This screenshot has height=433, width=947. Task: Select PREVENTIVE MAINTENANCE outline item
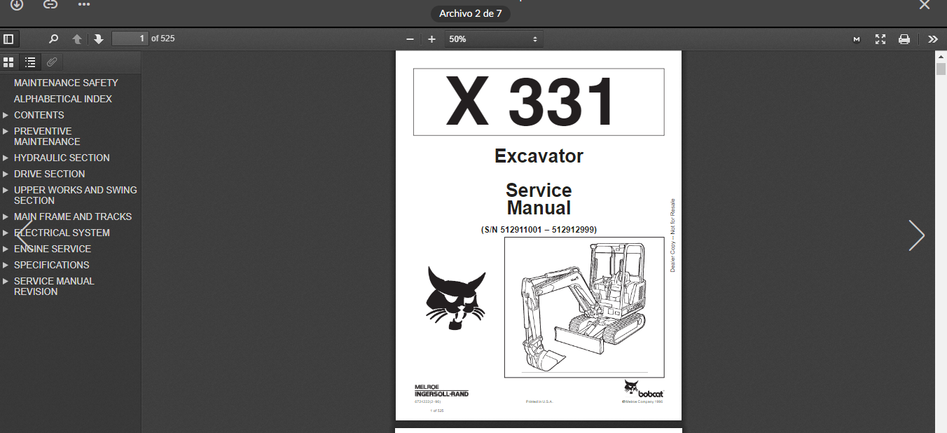tap(47, 136)
